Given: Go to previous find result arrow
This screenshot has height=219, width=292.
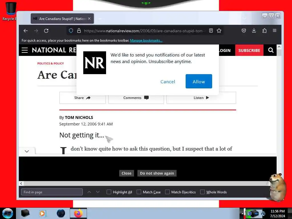Looking at the screenshot, I should click(x=89, y=192).
